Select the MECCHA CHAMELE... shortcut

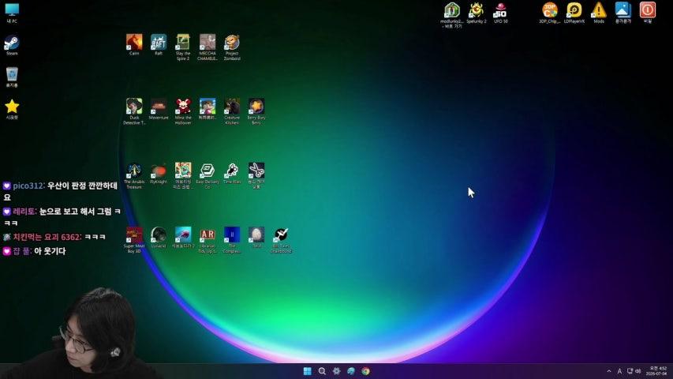(x=208, y=47)
